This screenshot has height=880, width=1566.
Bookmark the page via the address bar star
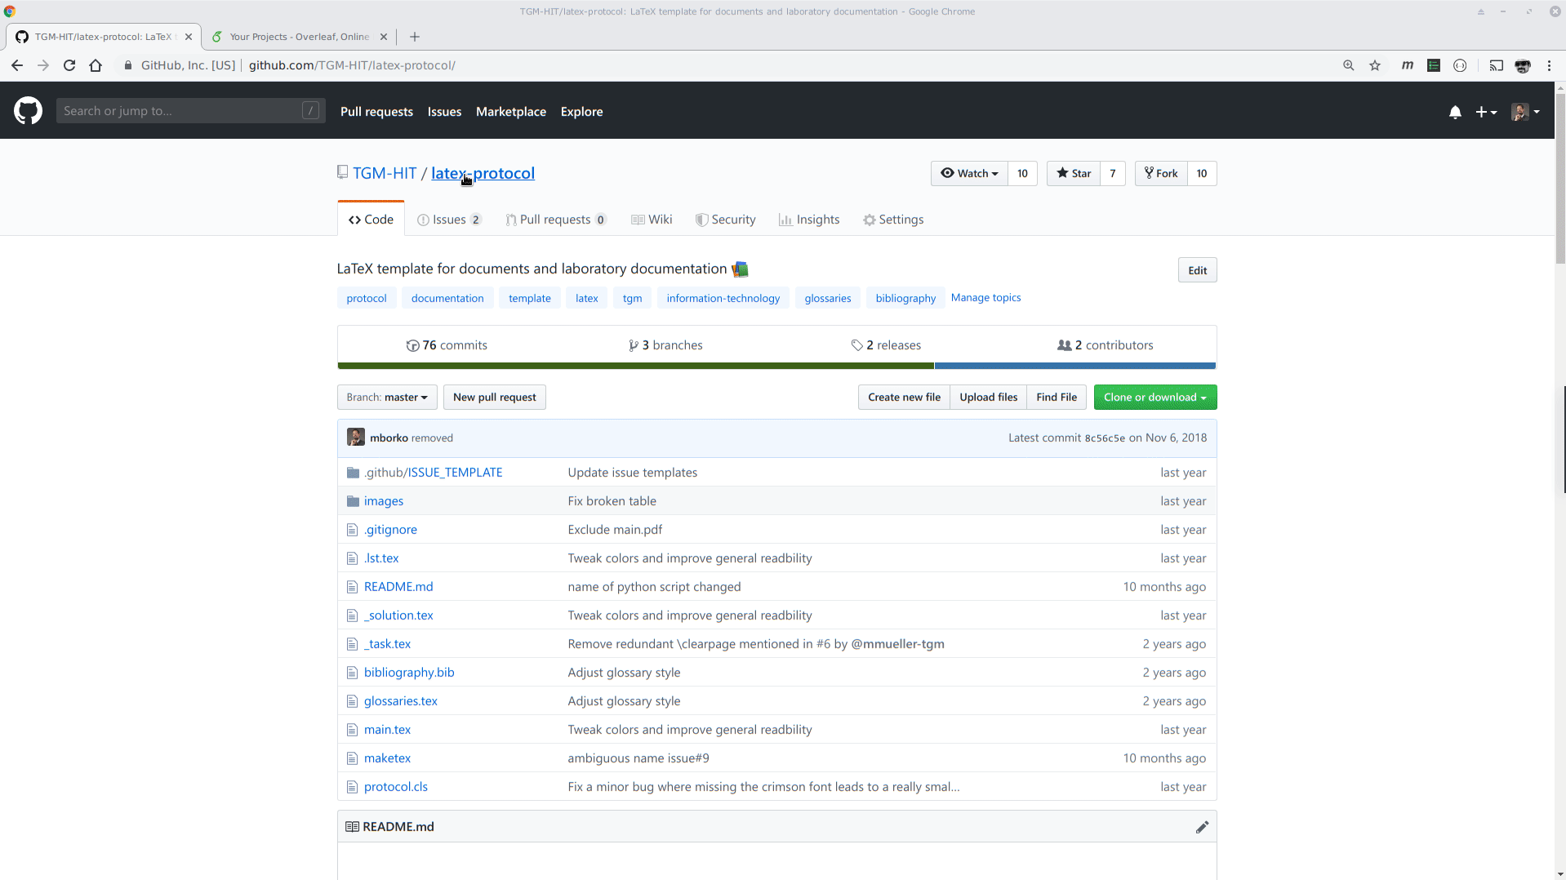point(1375,65)
